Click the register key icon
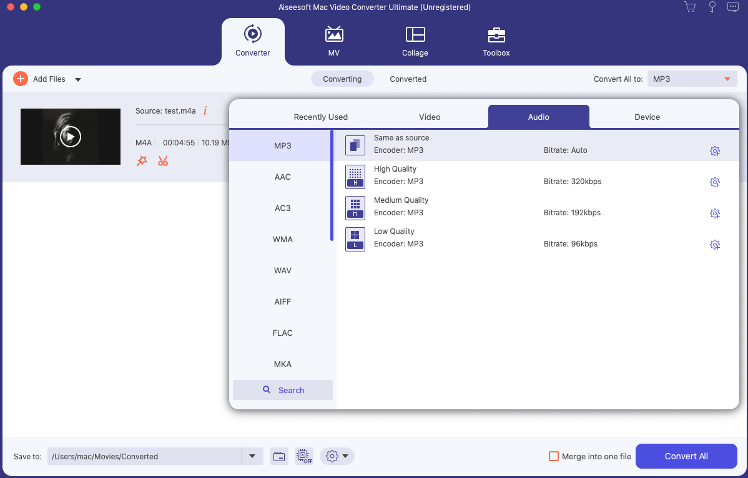748x478 pixels. [x=712, y=7]
